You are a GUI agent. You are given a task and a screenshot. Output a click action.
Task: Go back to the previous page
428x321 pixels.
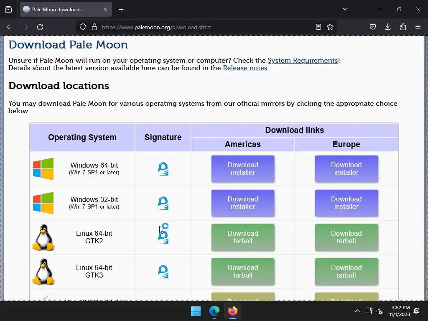10,27
